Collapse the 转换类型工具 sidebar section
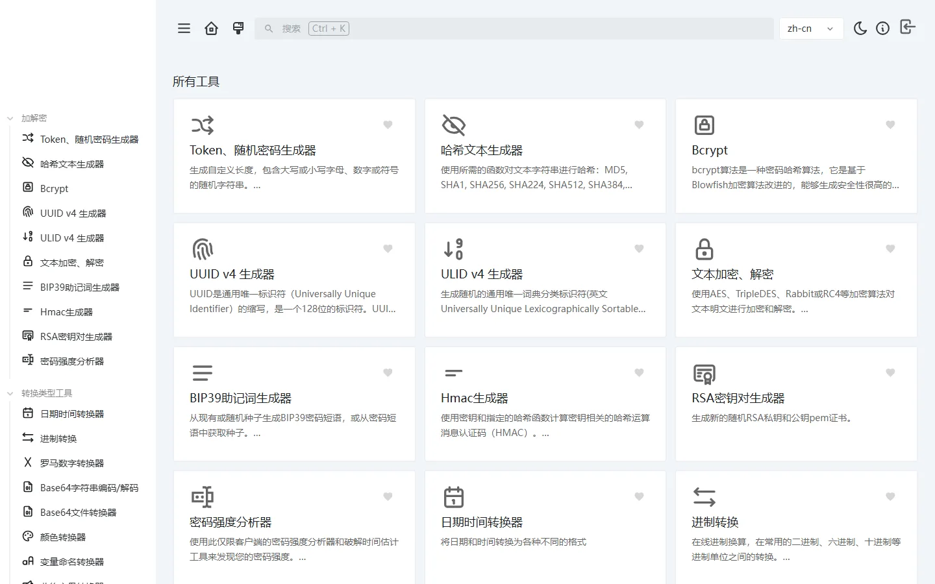Screen dimensions: 935x584 pos(40,393)
